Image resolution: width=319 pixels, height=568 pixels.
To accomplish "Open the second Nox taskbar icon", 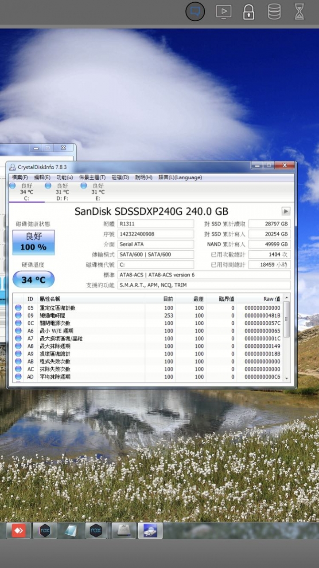I will pos(96,530).
